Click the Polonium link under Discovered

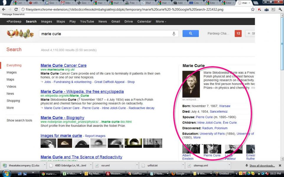(x=221, y=128)
